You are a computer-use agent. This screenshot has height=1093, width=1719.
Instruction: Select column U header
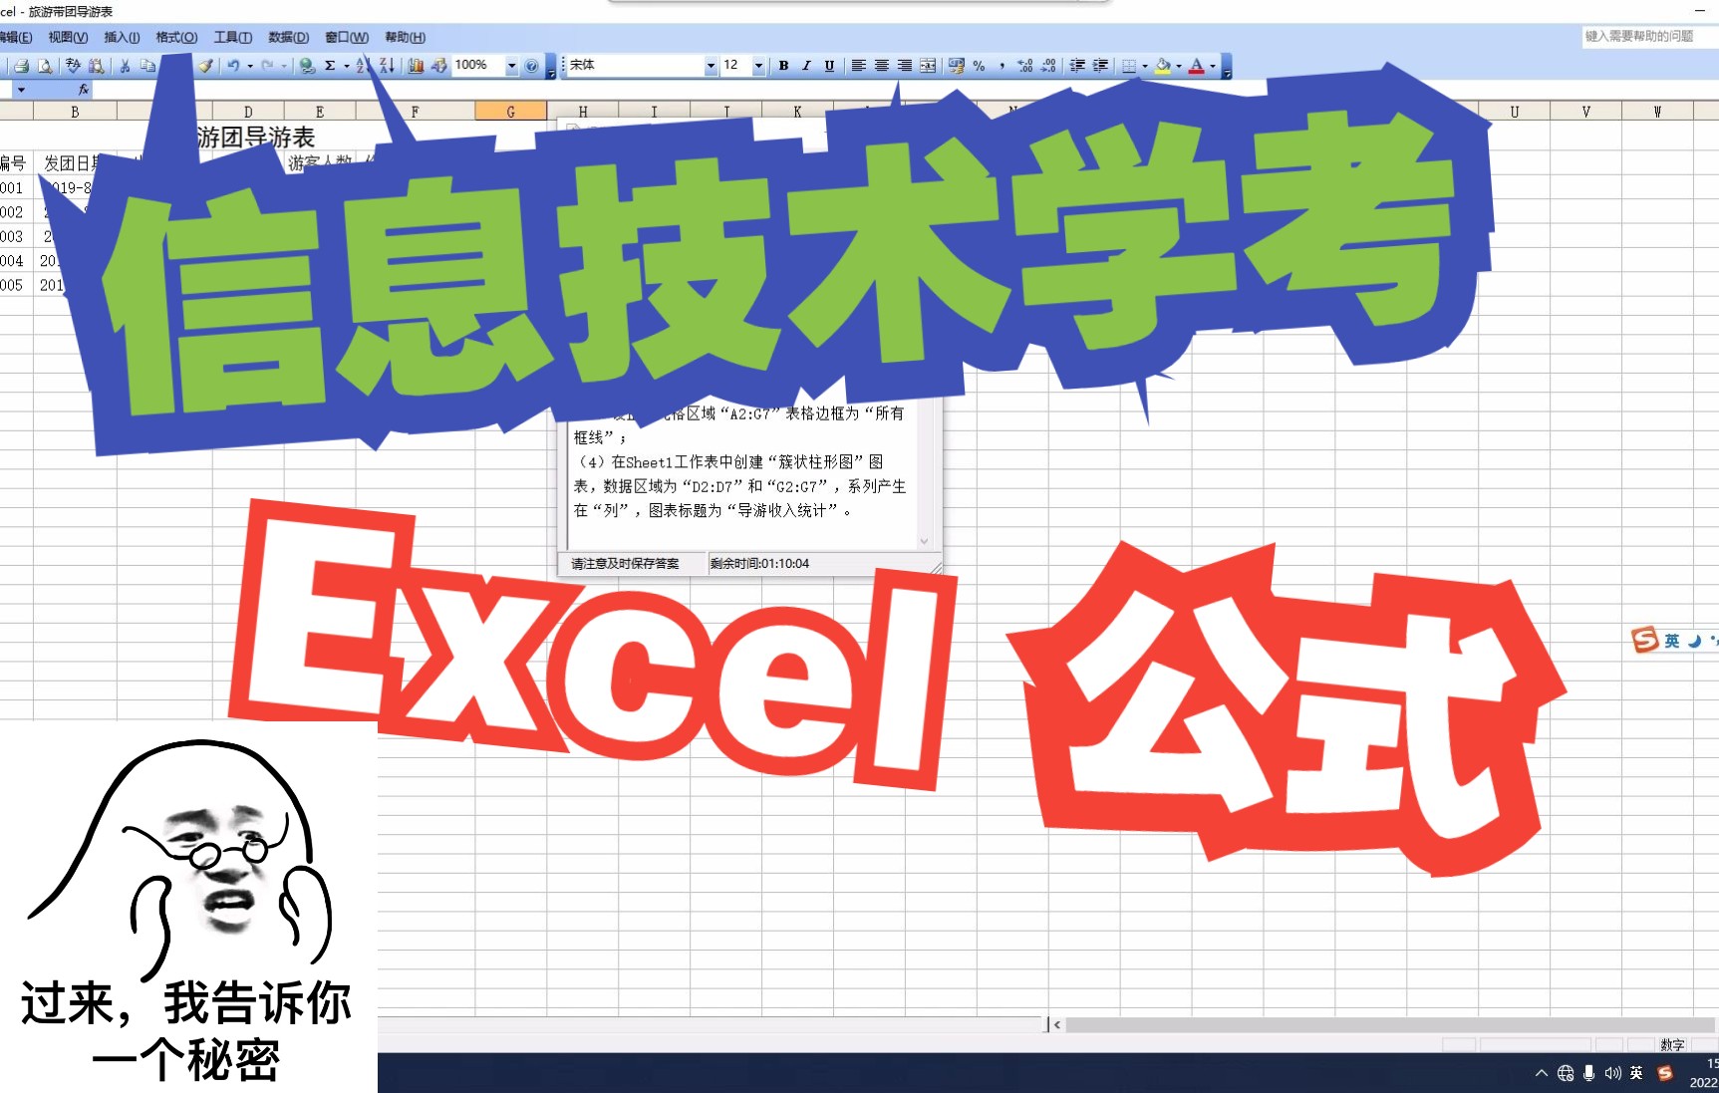(1514, 112)
